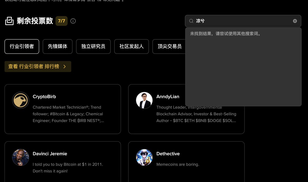The height and width of the screenshot is (182, 308).
Task: Click the ballot icon next to 剩余投票数
Action: [9, 21]
